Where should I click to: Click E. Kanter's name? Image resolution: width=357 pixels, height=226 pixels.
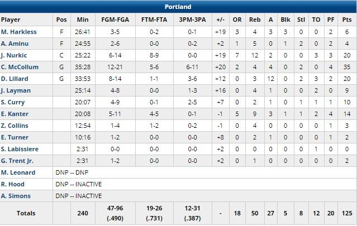coord(15,114)
